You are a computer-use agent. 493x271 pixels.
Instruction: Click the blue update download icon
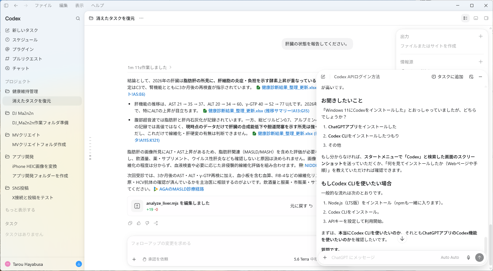pyautogui.click(x=79, y=264)
